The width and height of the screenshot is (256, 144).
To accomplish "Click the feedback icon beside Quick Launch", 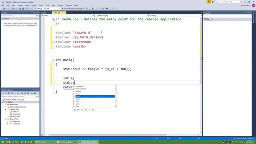I will (x=213, y=2).
